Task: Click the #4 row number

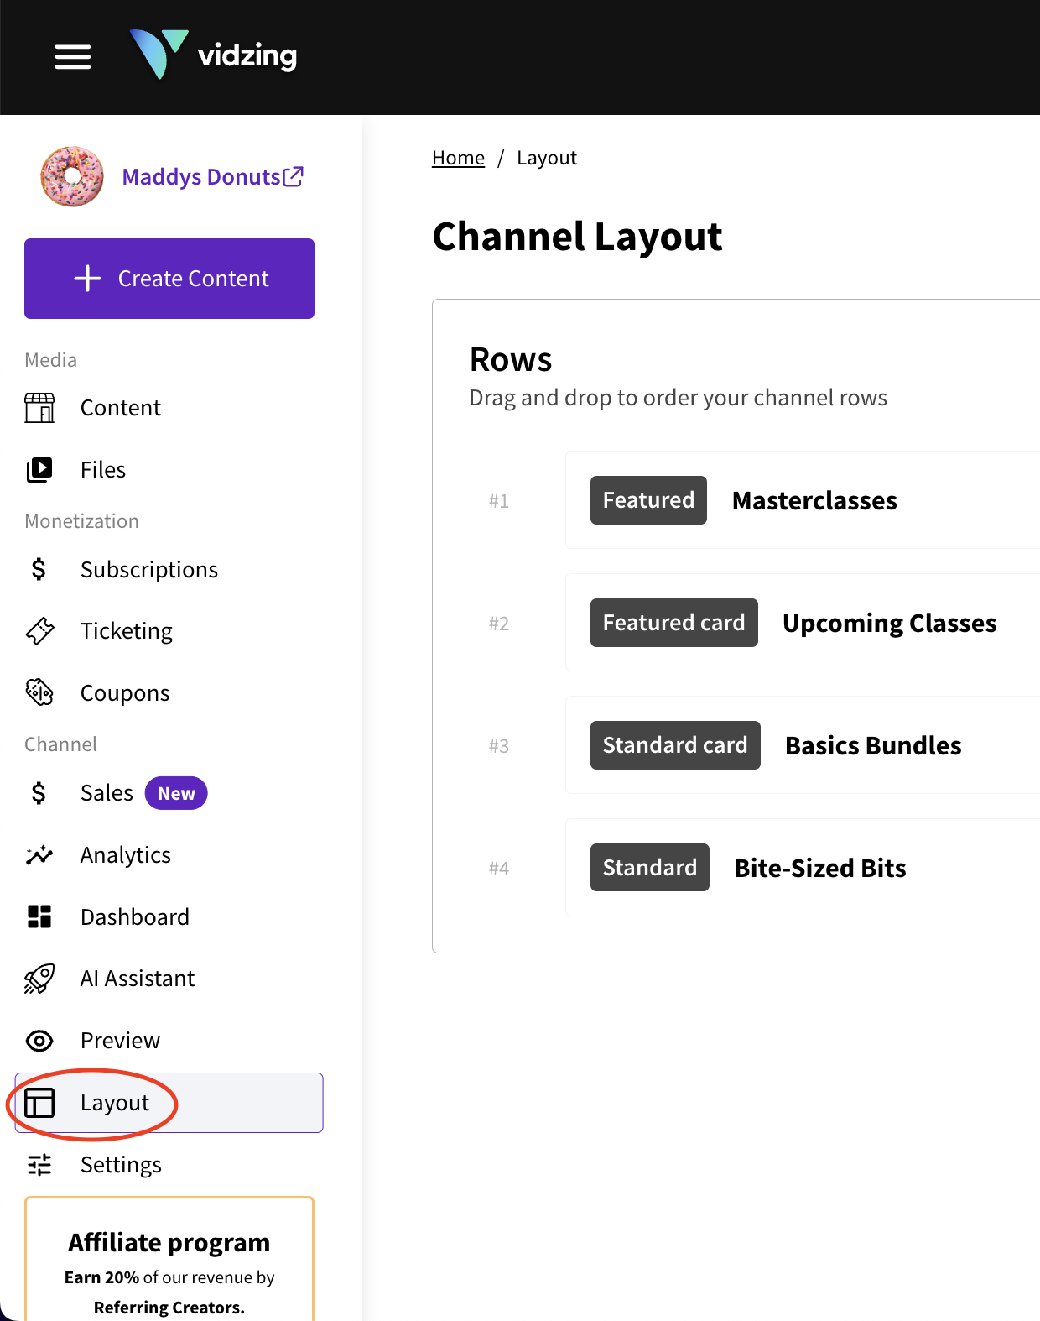Action: tap(499, 869)
